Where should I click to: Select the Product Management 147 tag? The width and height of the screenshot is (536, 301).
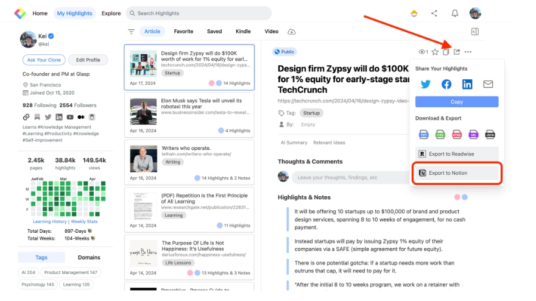pyautogui.click(x=71, y=272)
